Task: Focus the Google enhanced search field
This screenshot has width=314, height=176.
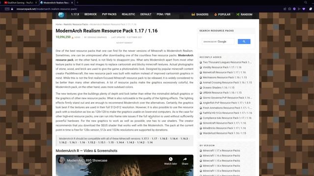Action: coord(218,42)
